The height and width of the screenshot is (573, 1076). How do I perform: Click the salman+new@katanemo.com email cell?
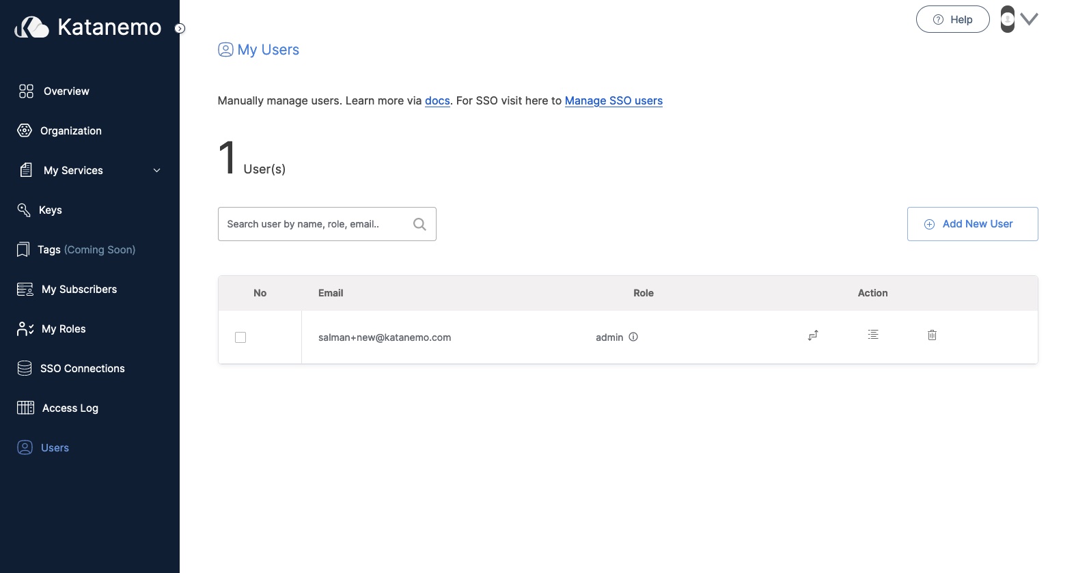tap(385, 337)
